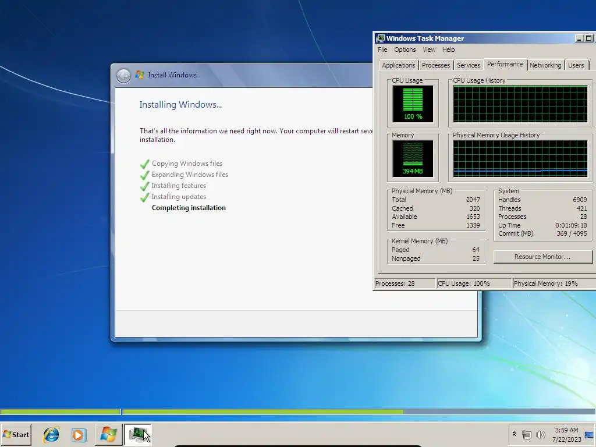Click the back arrow in Install Windows
This screenshot has height=447, width=596.
point(123,75)
